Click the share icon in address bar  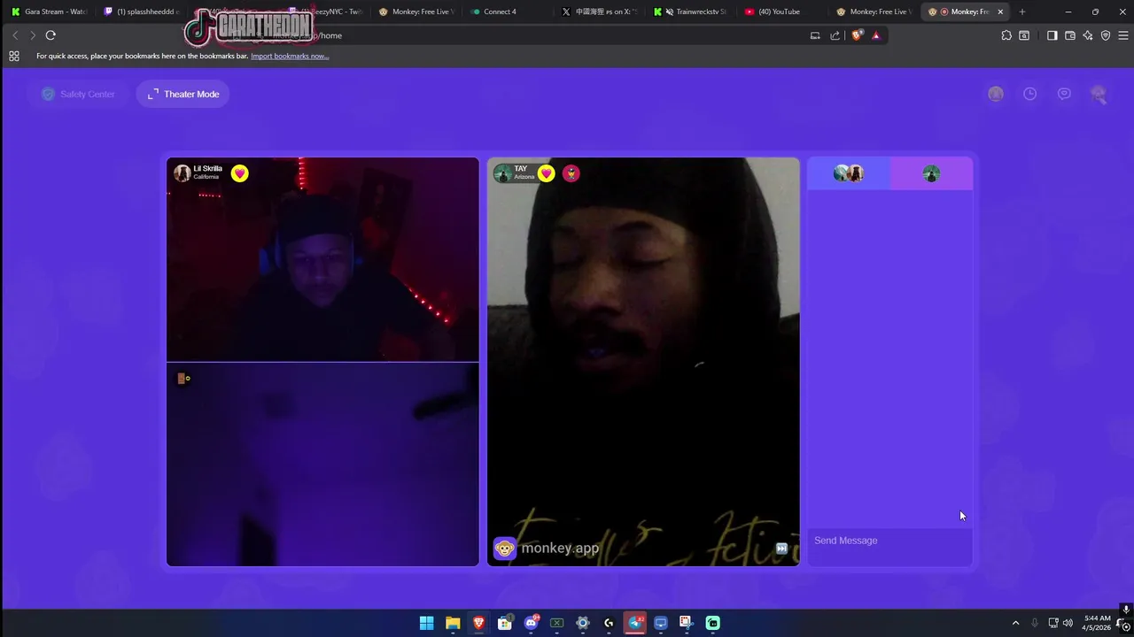pyautogui.click(x=835, y=35)
